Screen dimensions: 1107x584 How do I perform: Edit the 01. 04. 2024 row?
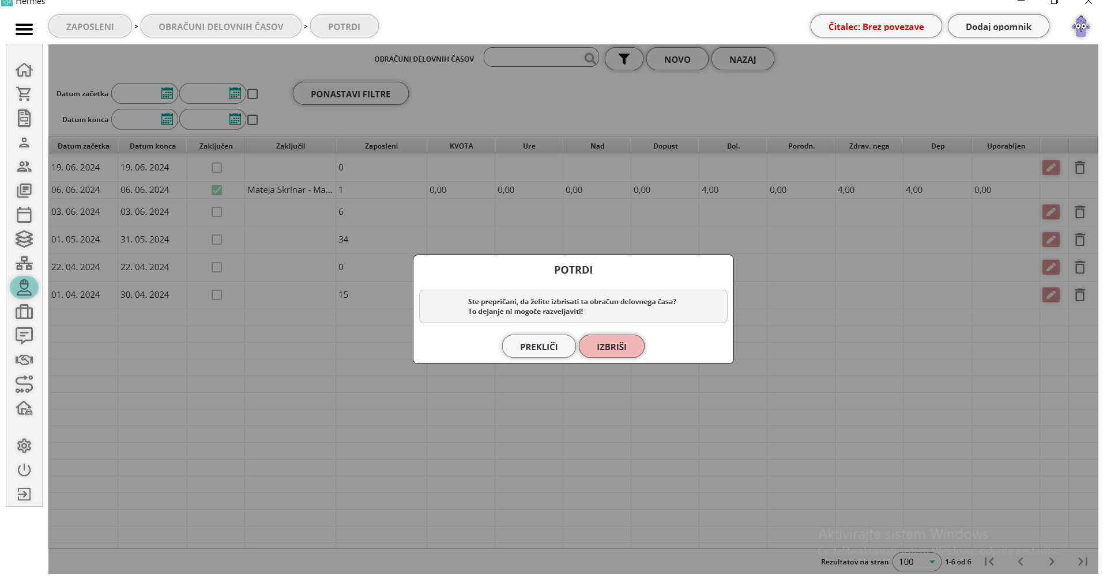pyautogui.click(x=1051, y=295)
